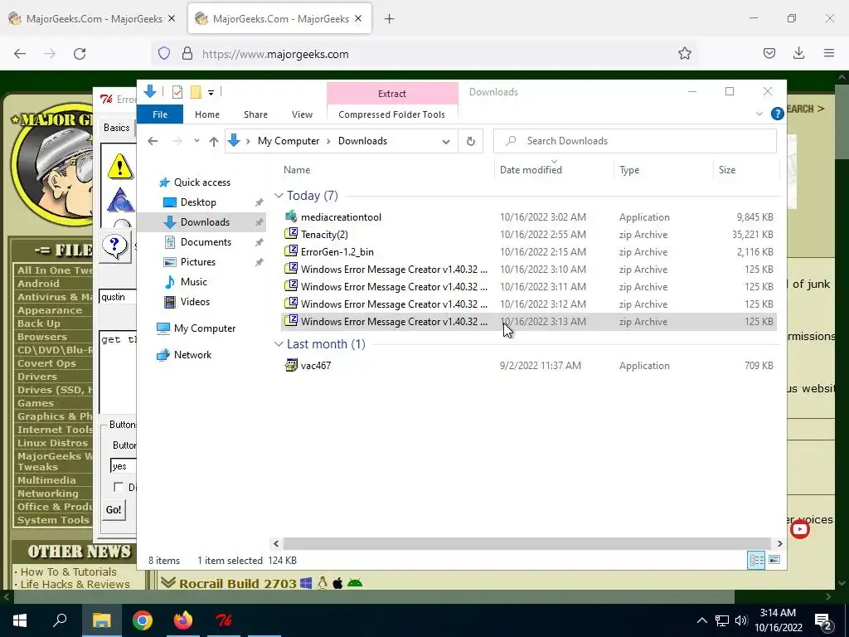Open the Share ribbon tab
Viewport: 849px width, 637px height.
click(255, 114)
